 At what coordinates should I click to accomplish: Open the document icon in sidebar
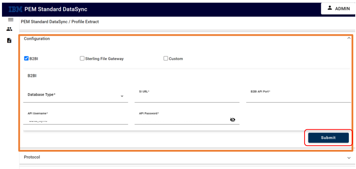tap(9, 40)
